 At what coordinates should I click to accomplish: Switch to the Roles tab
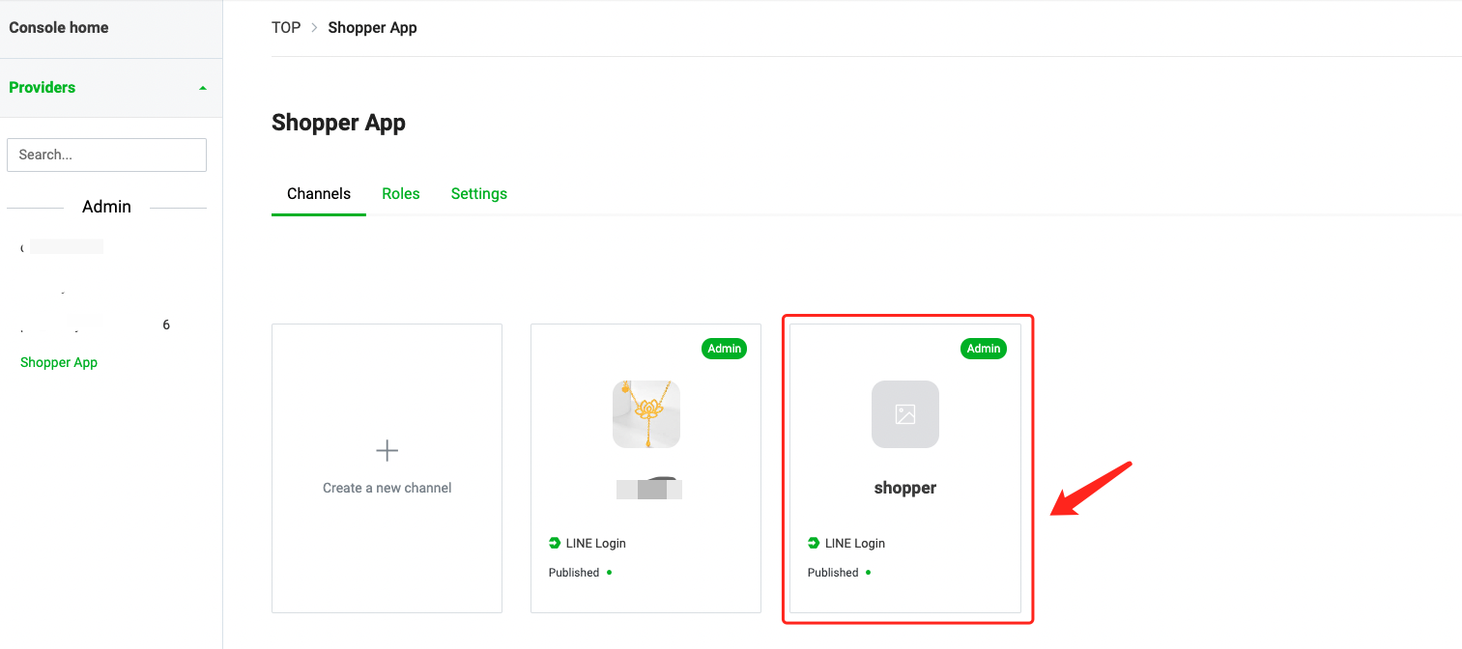click(401, 193)
